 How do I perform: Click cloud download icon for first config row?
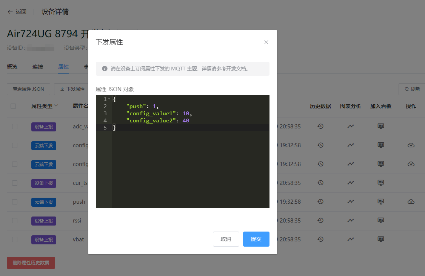411,145
